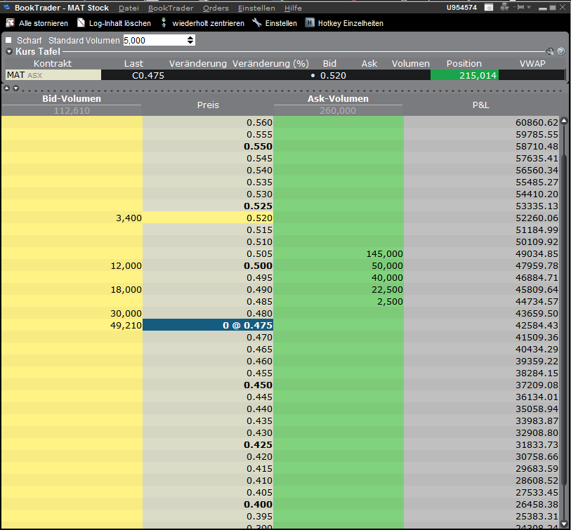Viewport: 571px width, 530px height.
Task: Open the dropdown arrow beside the pin
Action: (x=530, y=8)
